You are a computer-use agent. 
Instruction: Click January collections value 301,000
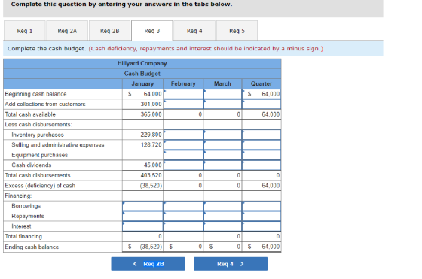[151, 105]
